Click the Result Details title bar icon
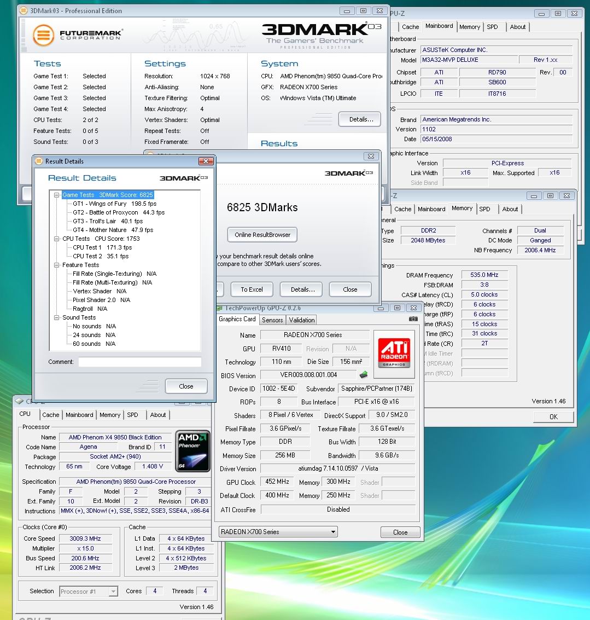This screenshot has height=620, width=590. pyautogui.click(x=39, y=161)
